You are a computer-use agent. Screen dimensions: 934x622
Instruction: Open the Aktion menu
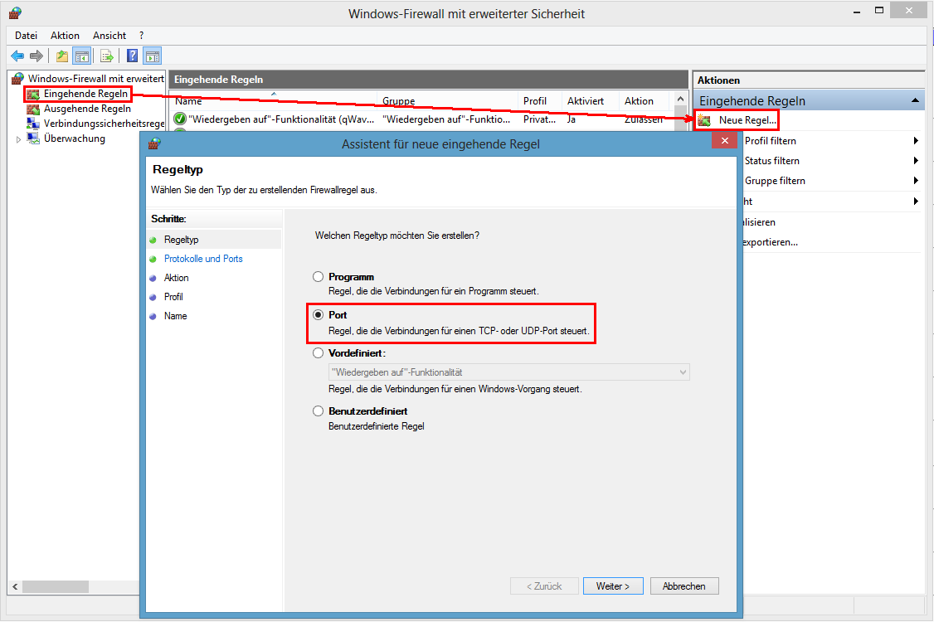point(65,36)
